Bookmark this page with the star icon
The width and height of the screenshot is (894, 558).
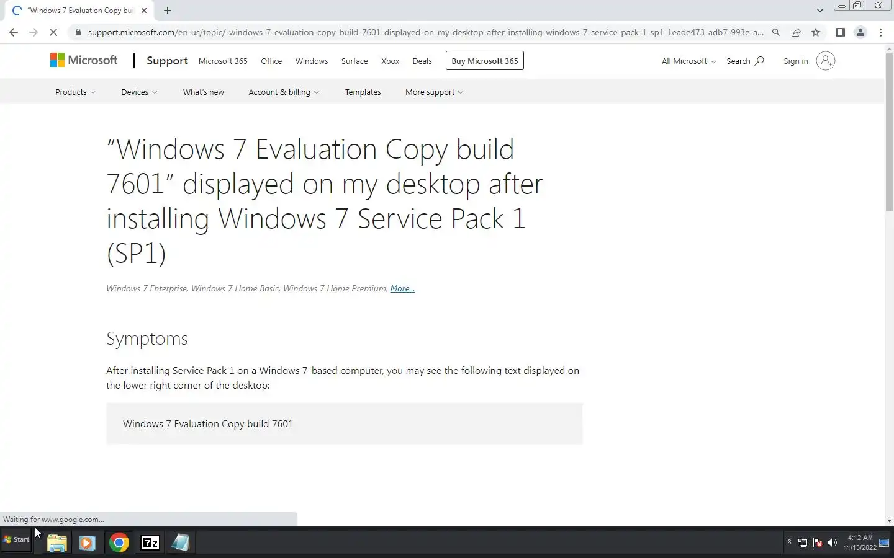[x=816, y=32]
